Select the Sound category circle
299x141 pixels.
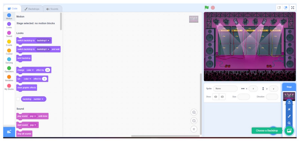[x=9, y=33]
